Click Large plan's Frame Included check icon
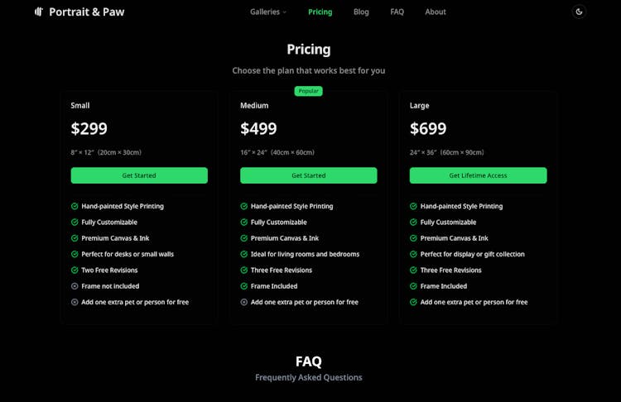Image resolution: width=621 pixels, height=402 pixels. coord(413,286)
